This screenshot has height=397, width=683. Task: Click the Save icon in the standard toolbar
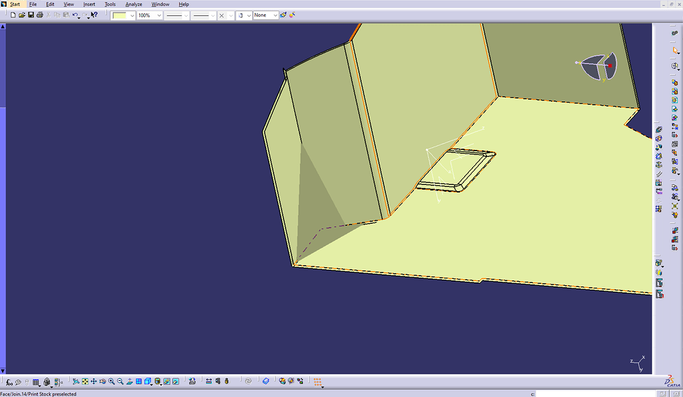coord(31,15)
